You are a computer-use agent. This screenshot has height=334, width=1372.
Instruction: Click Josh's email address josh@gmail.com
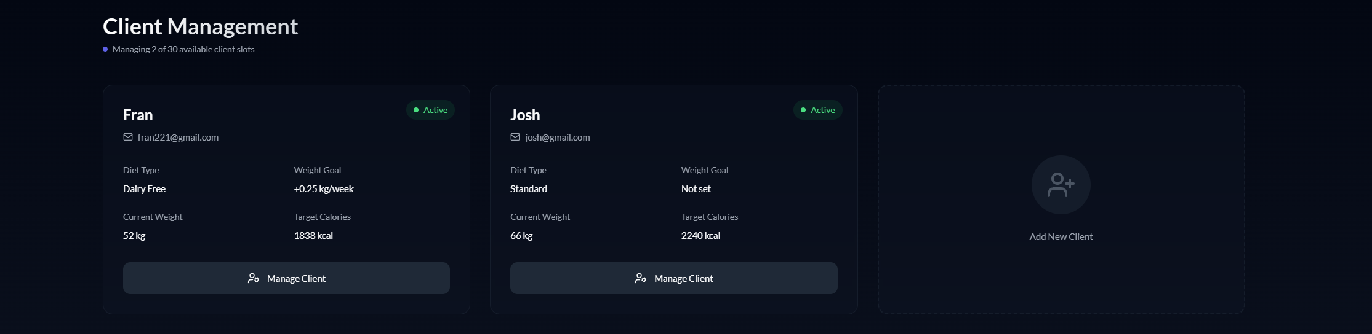coord(557,138)
